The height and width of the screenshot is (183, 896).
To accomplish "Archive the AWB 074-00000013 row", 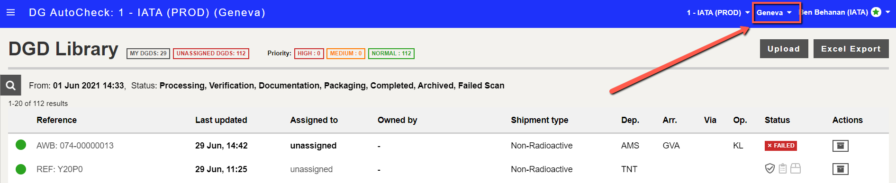I will point(840,146).
